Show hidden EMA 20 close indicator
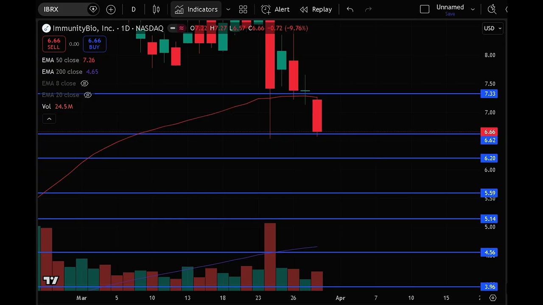Viewport: 543px width, 305px height. (x=88, y=95)
